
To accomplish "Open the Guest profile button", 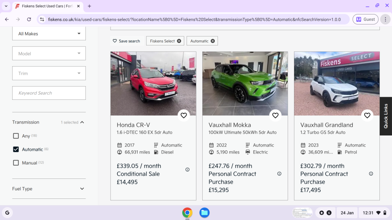I will tap(365, 19).
